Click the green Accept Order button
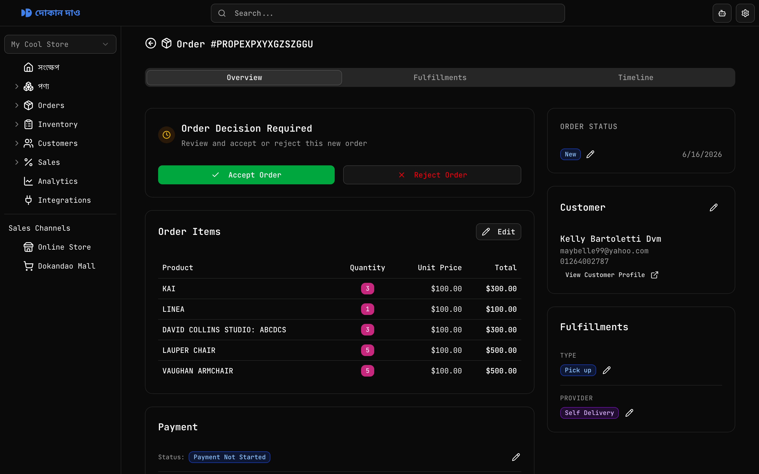 [x=246, y=175]
